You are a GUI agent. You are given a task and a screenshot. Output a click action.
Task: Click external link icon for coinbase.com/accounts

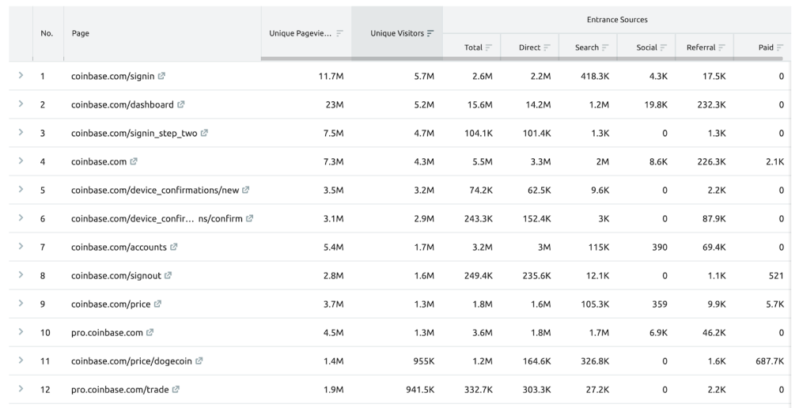[174, 247]
